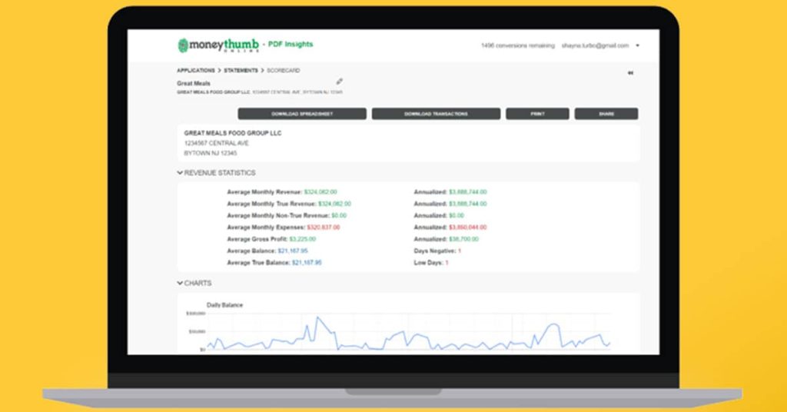Click the account email address
Viewport: 787px width, 412px height.
pos(595,46)
